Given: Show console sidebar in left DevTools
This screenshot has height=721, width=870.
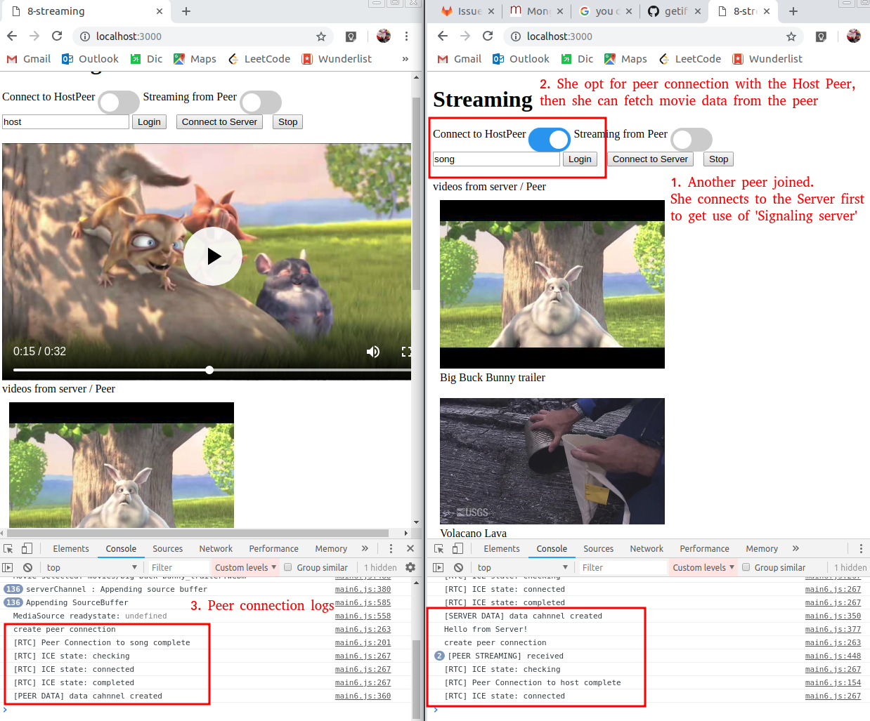Looking at the screenshot, I should click(8, 567).
